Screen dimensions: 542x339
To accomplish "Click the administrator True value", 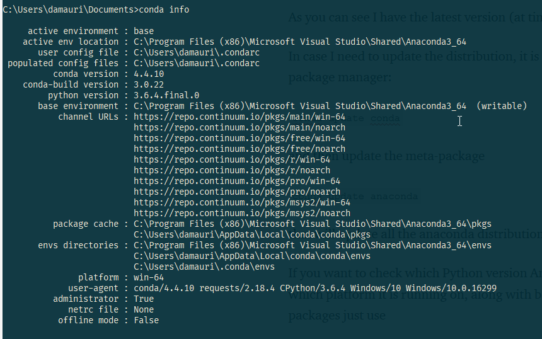I will [144, 299].
